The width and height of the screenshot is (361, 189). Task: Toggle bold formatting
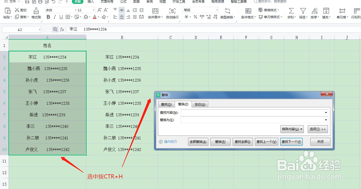pyautogui.click(x=48, y=17)
